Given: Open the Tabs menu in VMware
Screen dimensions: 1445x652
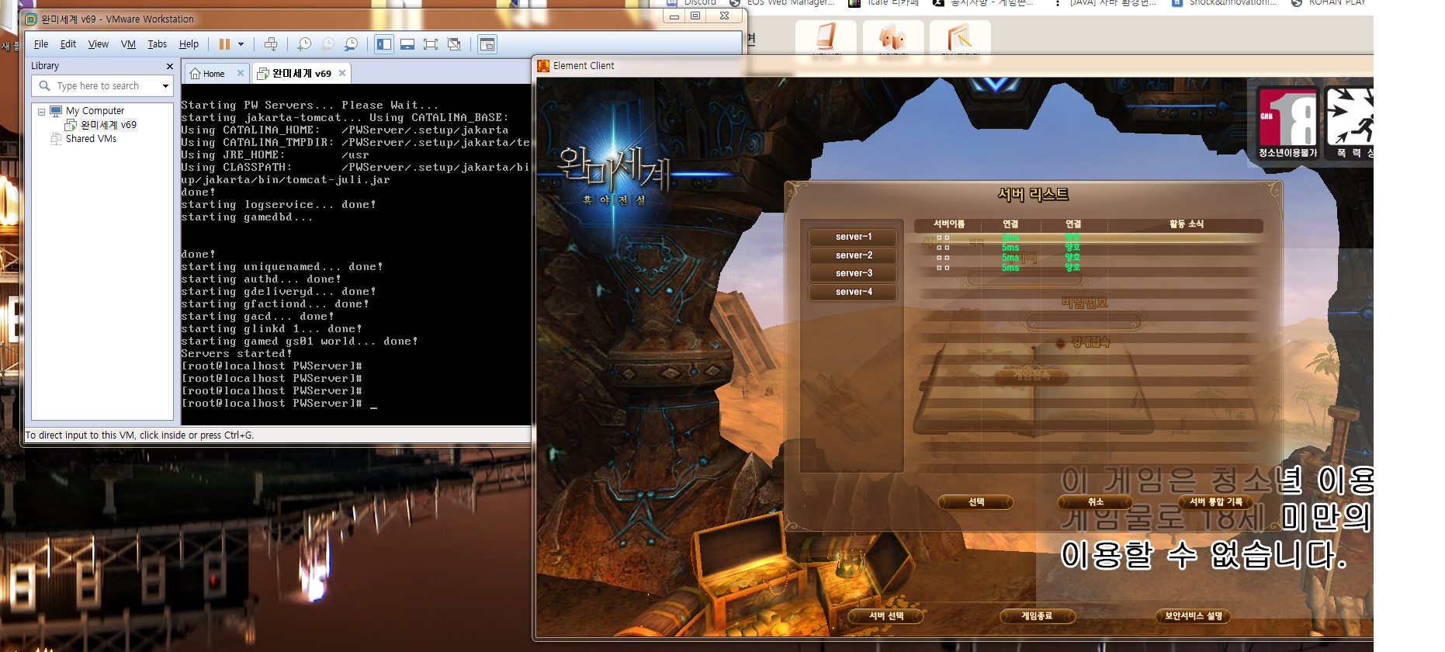Looking at the screenshot, I should (x=158, y=44).
